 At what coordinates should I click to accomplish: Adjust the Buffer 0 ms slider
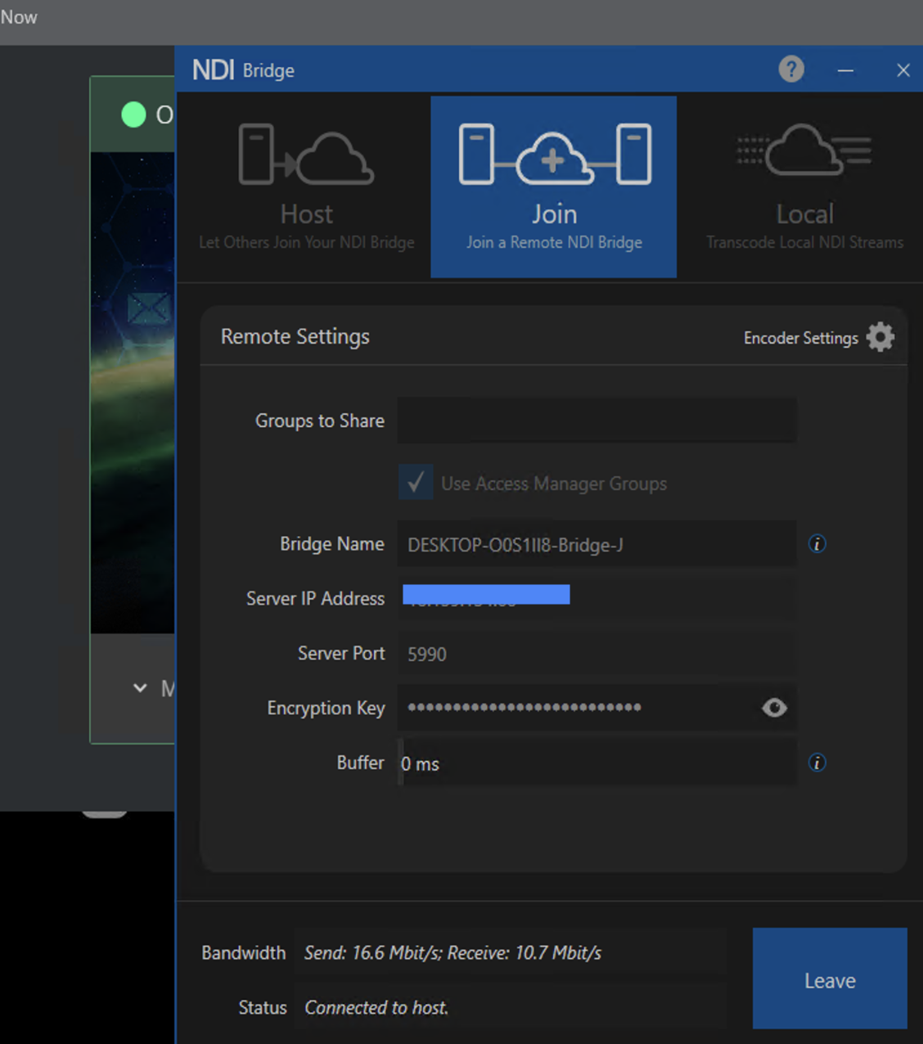click(x=597, y=763)
